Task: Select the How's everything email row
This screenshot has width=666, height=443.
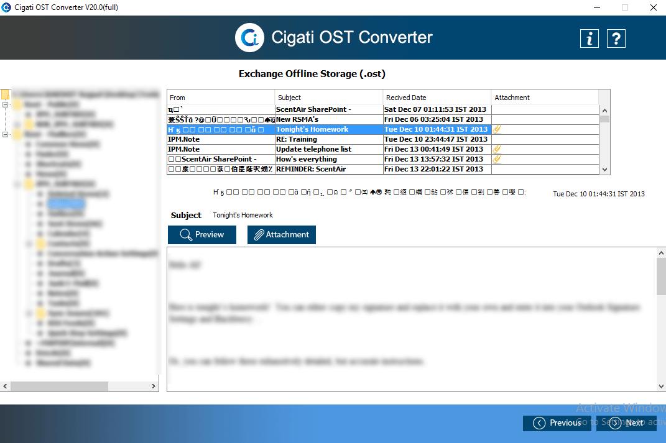Action: tap(383, 159)
